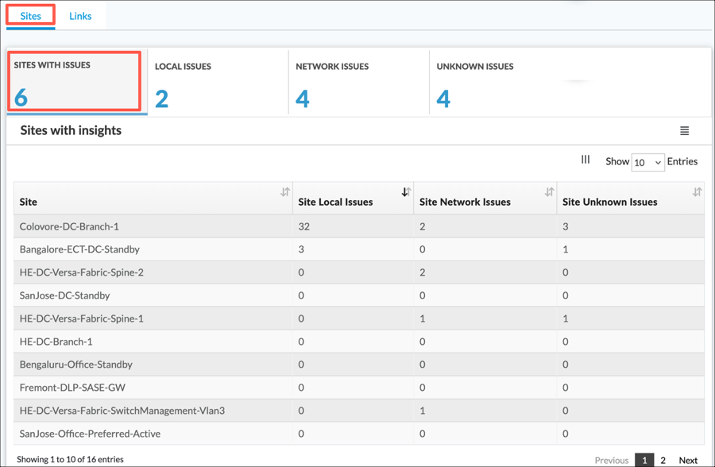Screen dimensions: 715x467
Task: Open the column chooser icon next to Show
Action: pos(586,160)
